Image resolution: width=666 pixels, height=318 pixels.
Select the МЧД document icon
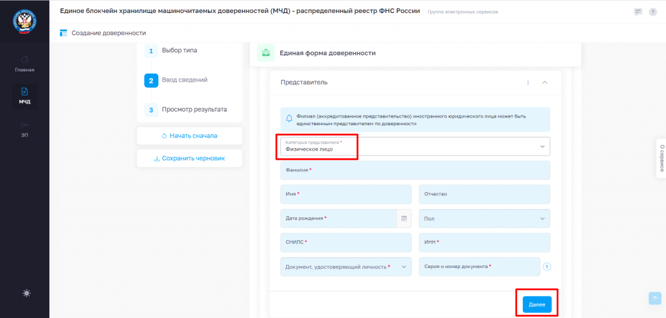tap(25, 92)
